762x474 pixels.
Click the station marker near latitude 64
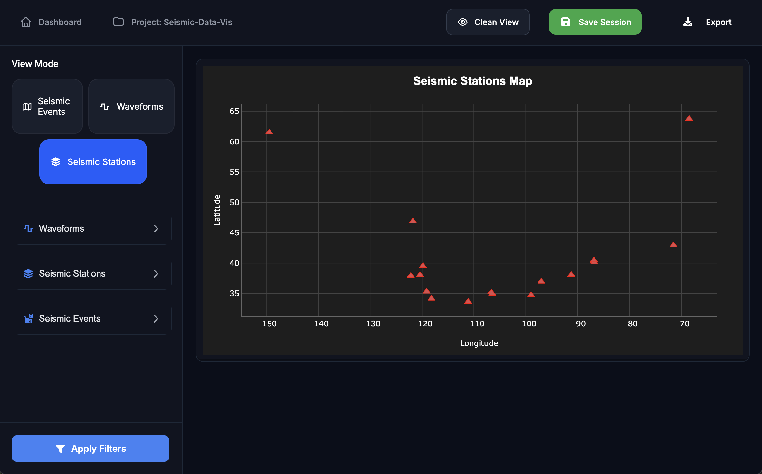(x=689, y=118)
